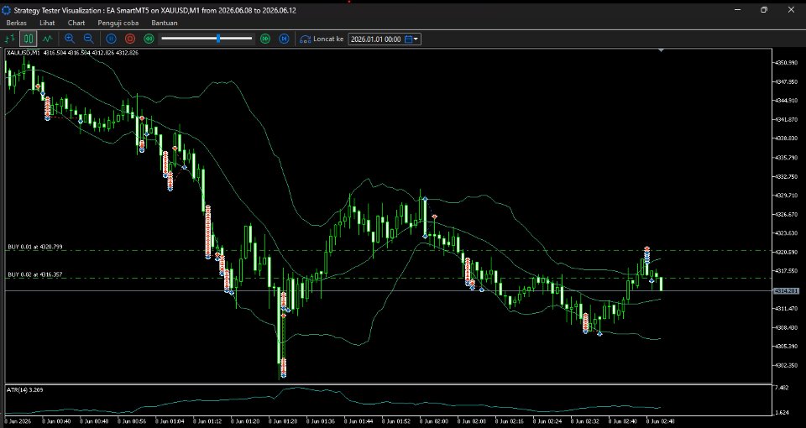Click the BUY 0.02 at 4316.357 order label
Viewport: 806px width, 428px height.
point(35,275)
